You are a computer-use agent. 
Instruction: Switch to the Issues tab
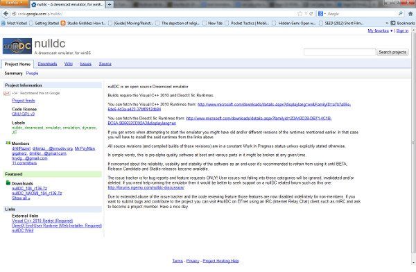[86, 64]
